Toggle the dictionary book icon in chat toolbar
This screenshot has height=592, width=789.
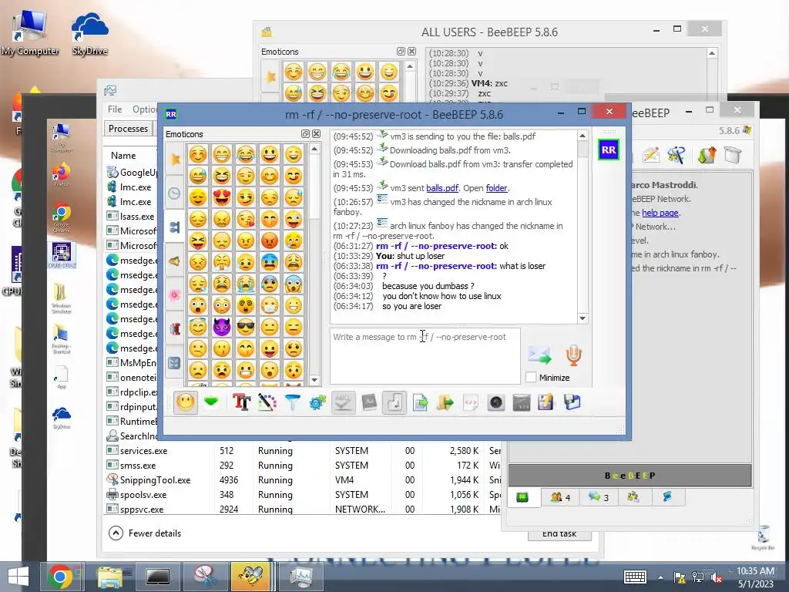[369, 402]
